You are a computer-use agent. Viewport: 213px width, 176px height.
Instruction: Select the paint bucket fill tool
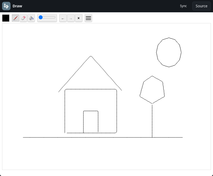31,18
